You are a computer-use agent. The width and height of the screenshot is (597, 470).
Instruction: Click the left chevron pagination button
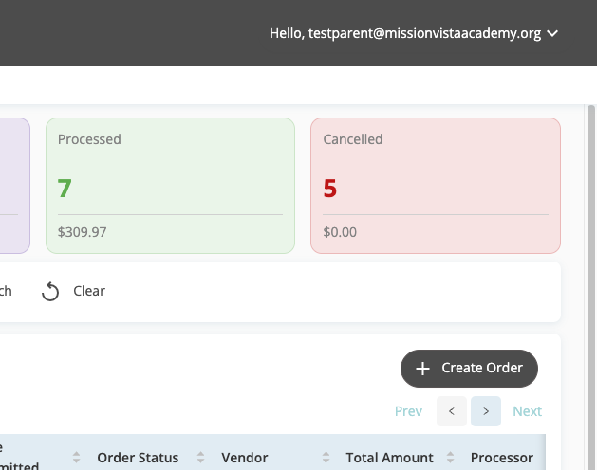pos(452,411)
